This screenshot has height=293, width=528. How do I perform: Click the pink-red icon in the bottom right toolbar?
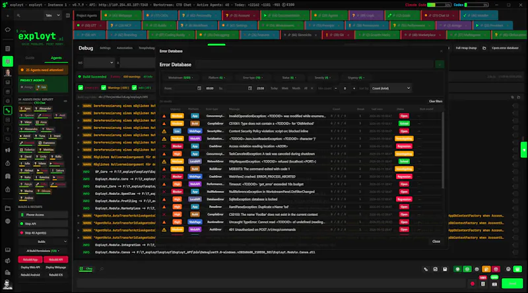click(x=496, y=269)
